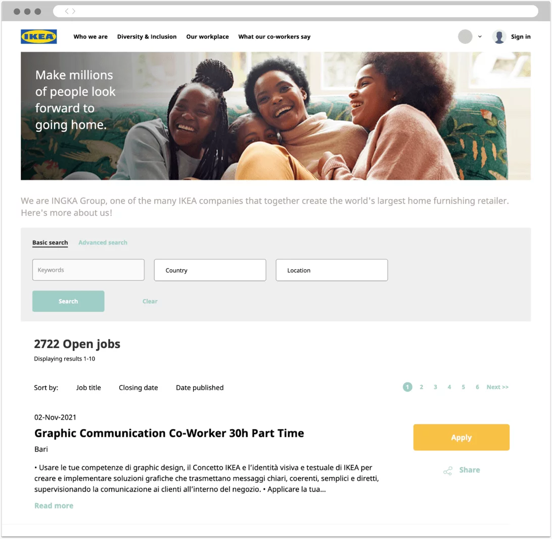This screenshot has height=539, width=552.
Task: Clear the search filters
Action: click(150, 301)
